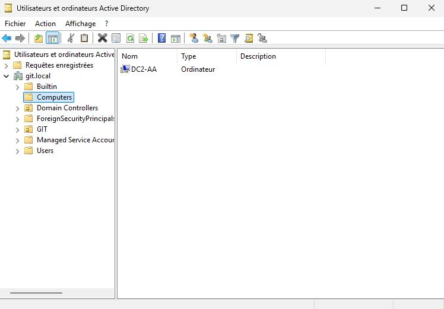Click the Back arrow in the toolbar
The height and width of the screenshot is (309, 444).
(7, 38)
